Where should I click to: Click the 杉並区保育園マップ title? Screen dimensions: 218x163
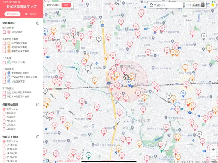(x=22, y=7)
